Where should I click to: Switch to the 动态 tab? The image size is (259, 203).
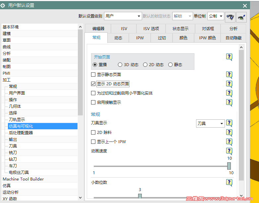point(118,38)
